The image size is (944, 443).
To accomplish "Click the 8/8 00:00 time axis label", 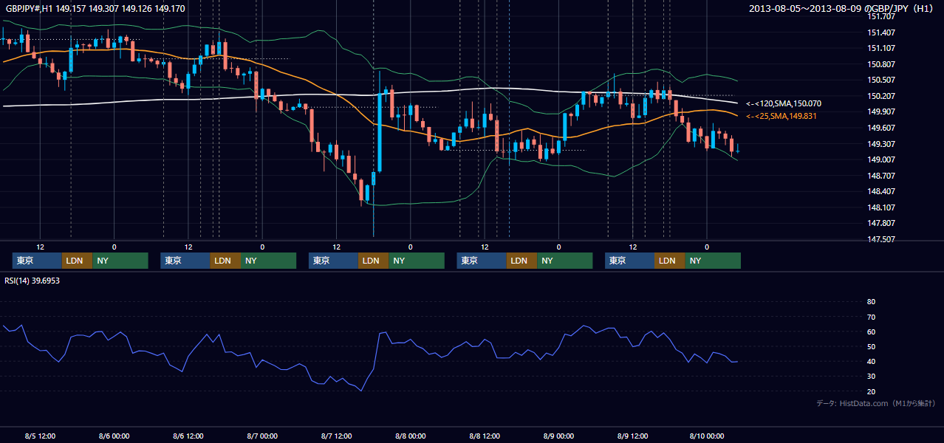I will [410, 436].
